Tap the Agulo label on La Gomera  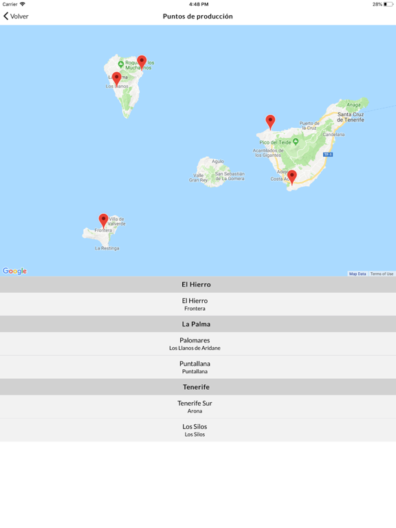point(218,162)
